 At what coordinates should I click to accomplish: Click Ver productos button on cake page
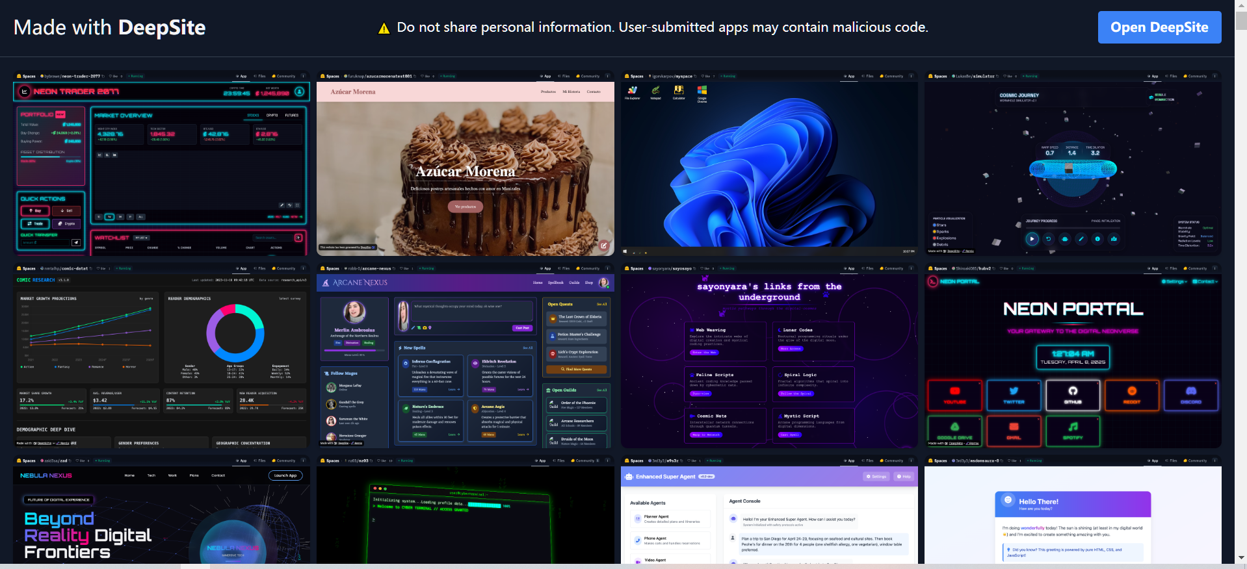click(x=466, y=207)
